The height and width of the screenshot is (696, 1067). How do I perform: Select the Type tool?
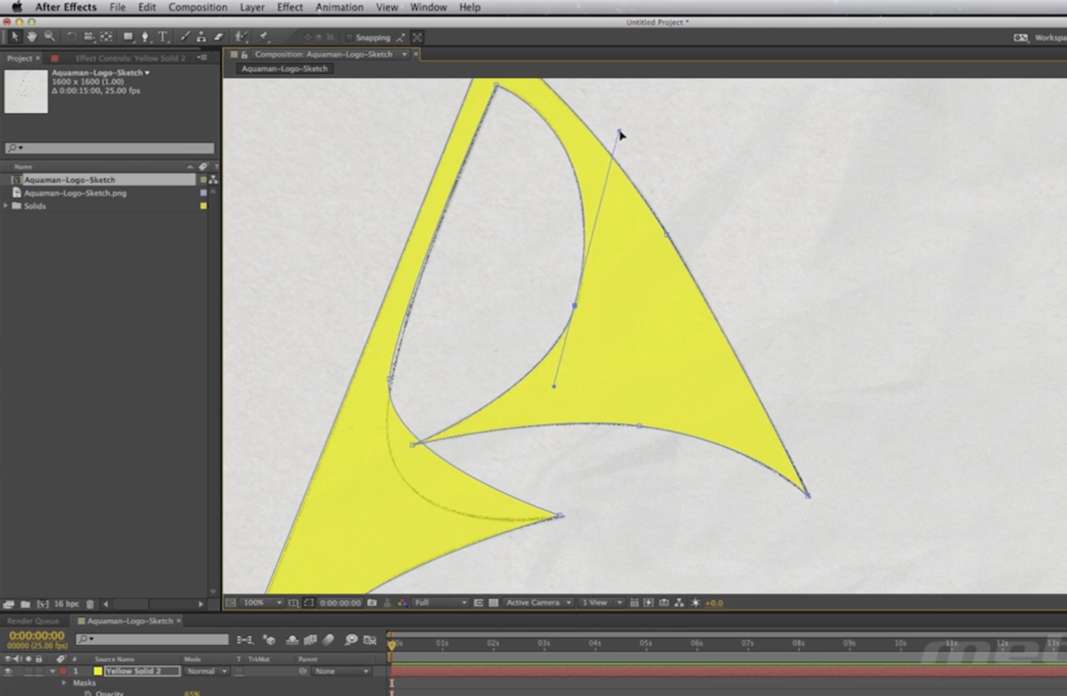pyautogui.click(x=162, y=37)
